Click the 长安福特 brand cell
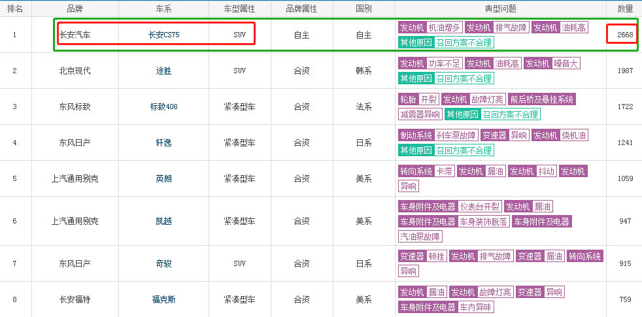The height and width of the screenshot is (317, 642). click(75, 299)
